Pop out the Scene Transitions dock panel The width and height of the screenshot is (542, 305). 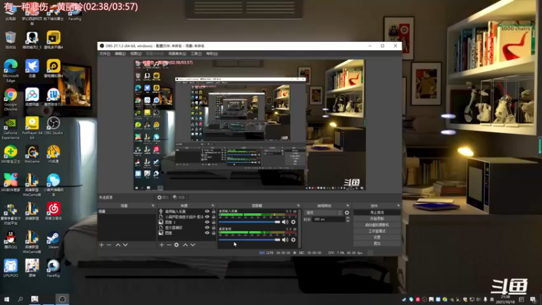(x=348, y=206)
